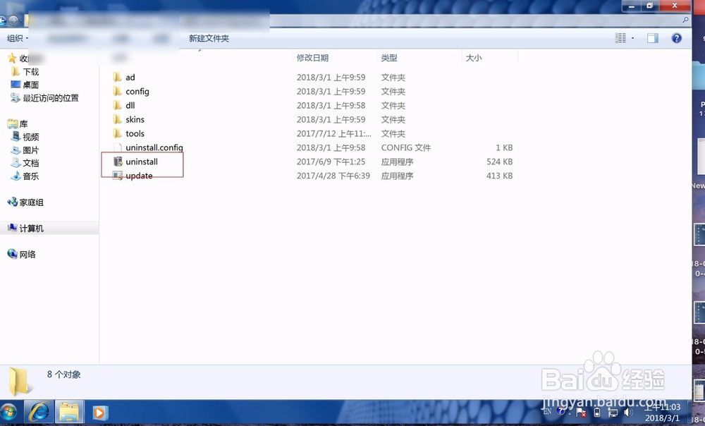Image resolution: width=705 pixels, height=426 pixels.
Task: Click the search magnifier icon
Action: (x=685, y=20)
